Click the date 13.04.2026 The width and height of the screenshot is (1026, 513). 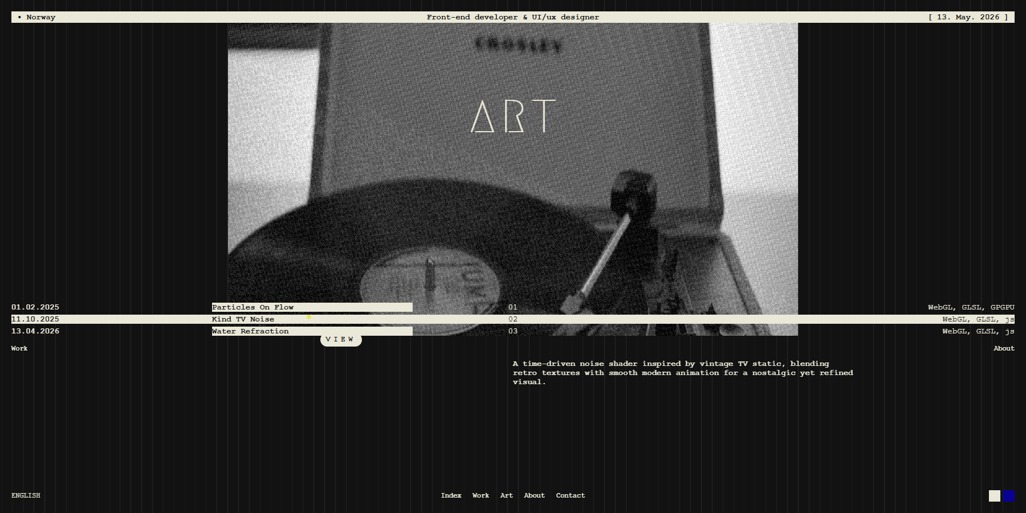[x=35, y=331]
